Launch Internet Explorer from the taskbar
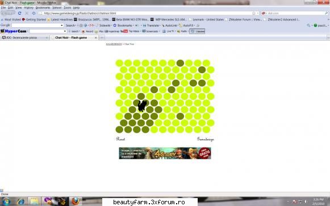This screenshot has width=330, height=206. [21, 201]
